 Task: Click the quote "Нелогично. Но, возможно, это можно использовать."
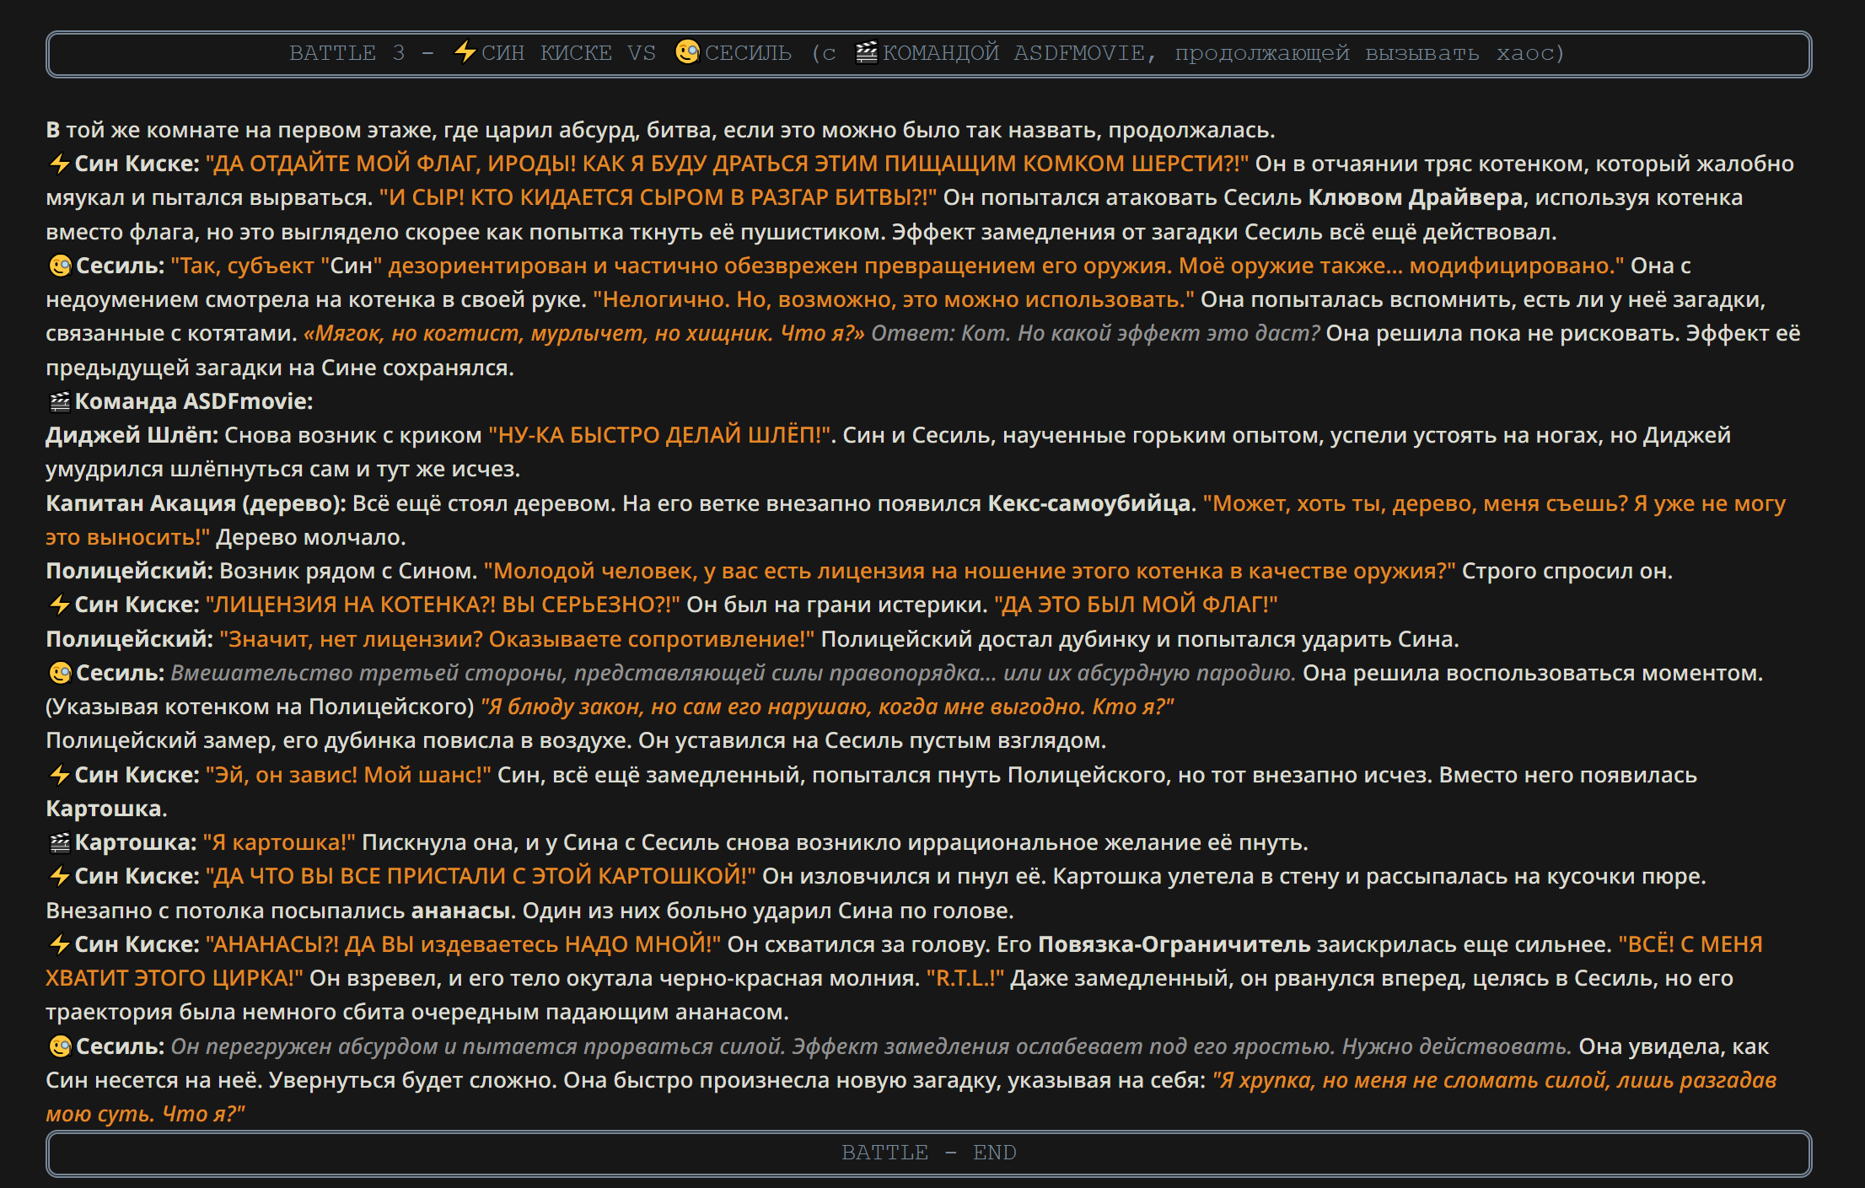(x=894, y=299)
